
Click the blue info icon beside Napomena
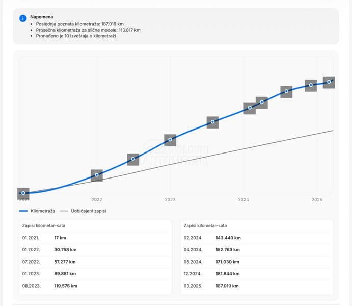click(x=23, y=18)
